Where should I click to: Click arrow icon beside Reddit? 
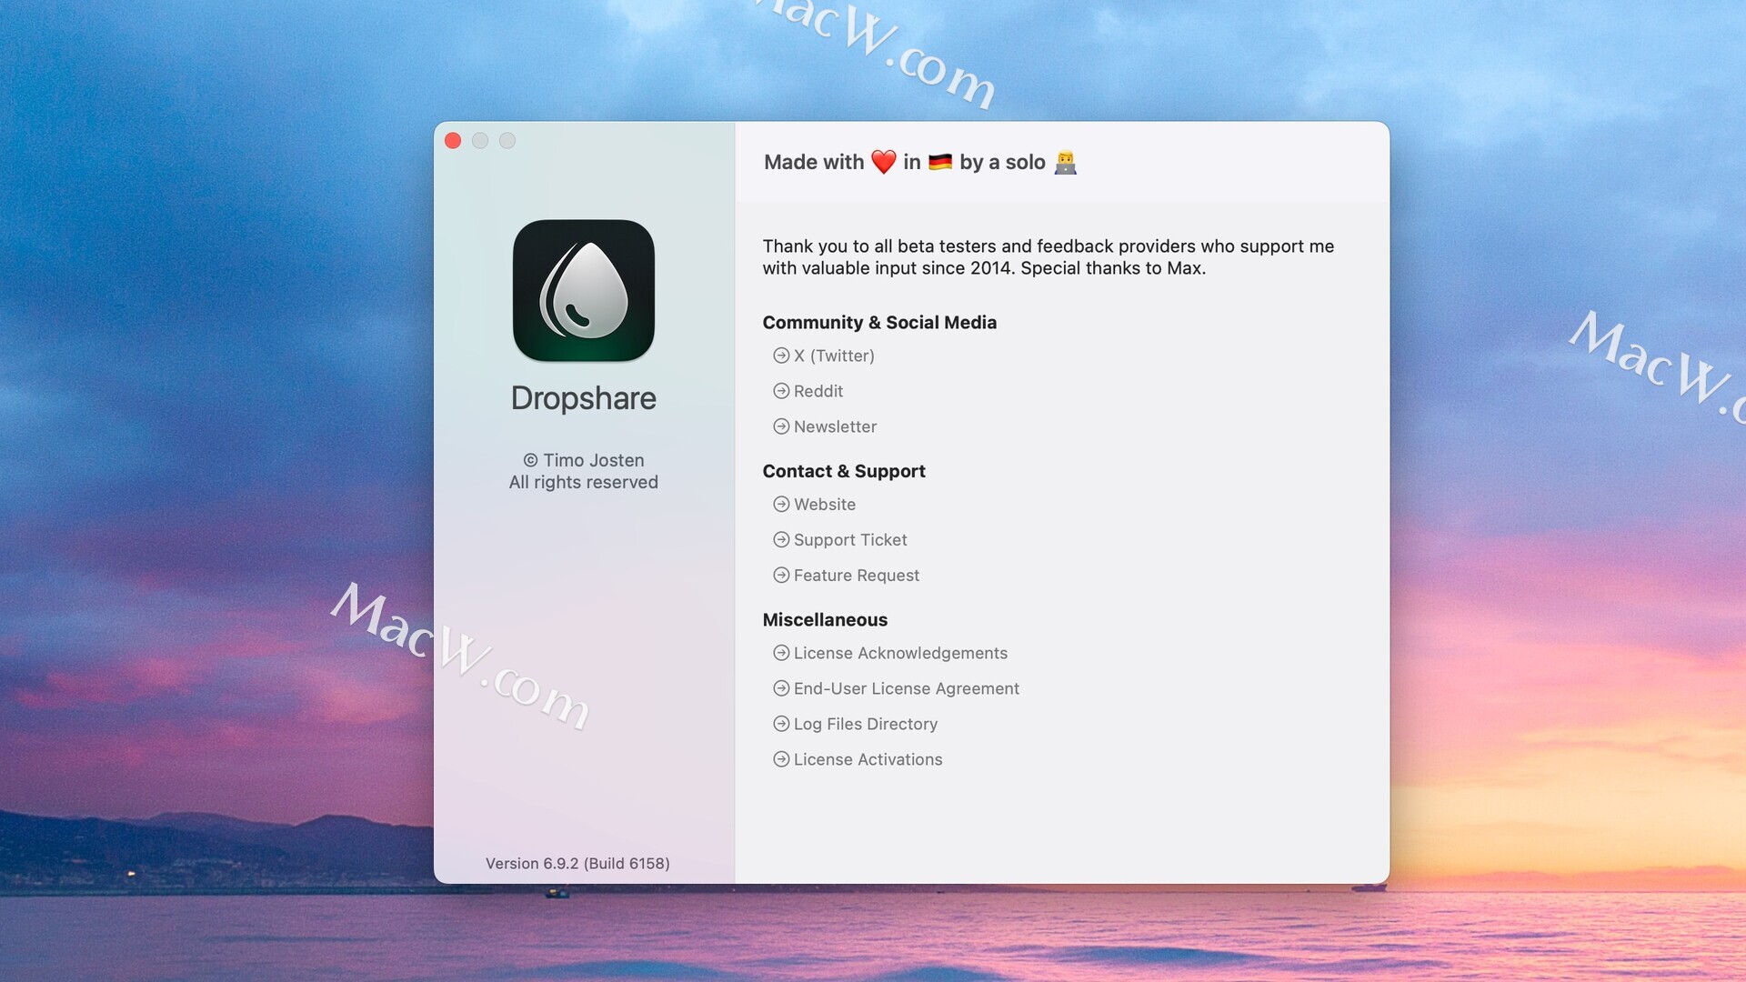781,391
